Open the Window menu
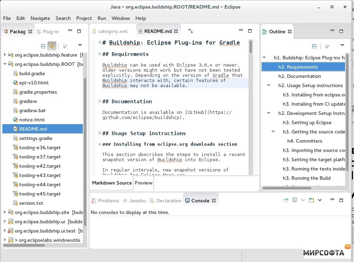354x262 pixels. pyautogui.click(x=121, y=18)
